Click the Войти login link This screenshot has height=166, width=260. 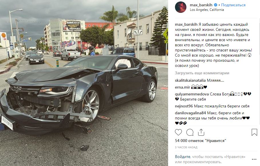[182, 157]
